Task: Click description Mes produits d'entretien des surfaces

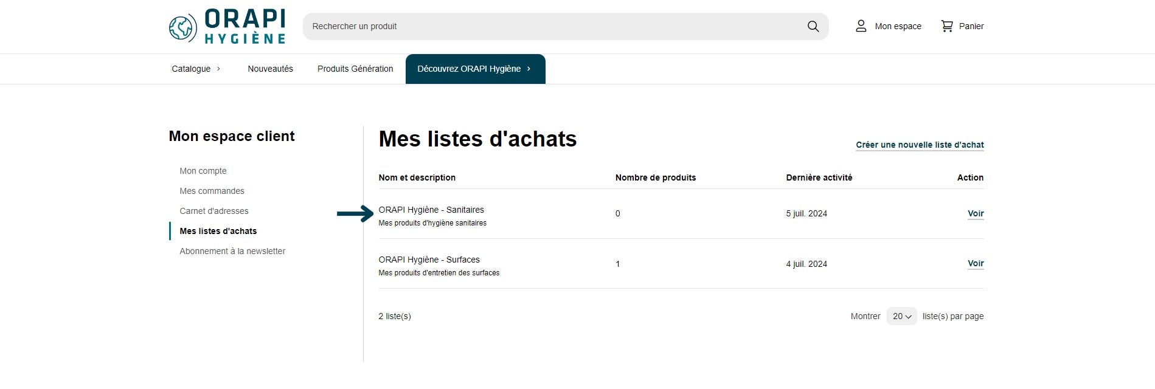Action: coord(439,273)
